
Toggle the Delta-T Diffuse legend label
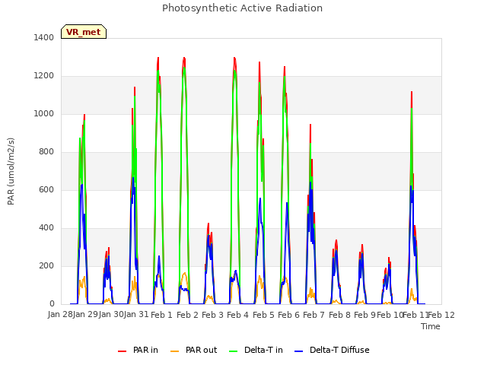(x=339, y=350)
